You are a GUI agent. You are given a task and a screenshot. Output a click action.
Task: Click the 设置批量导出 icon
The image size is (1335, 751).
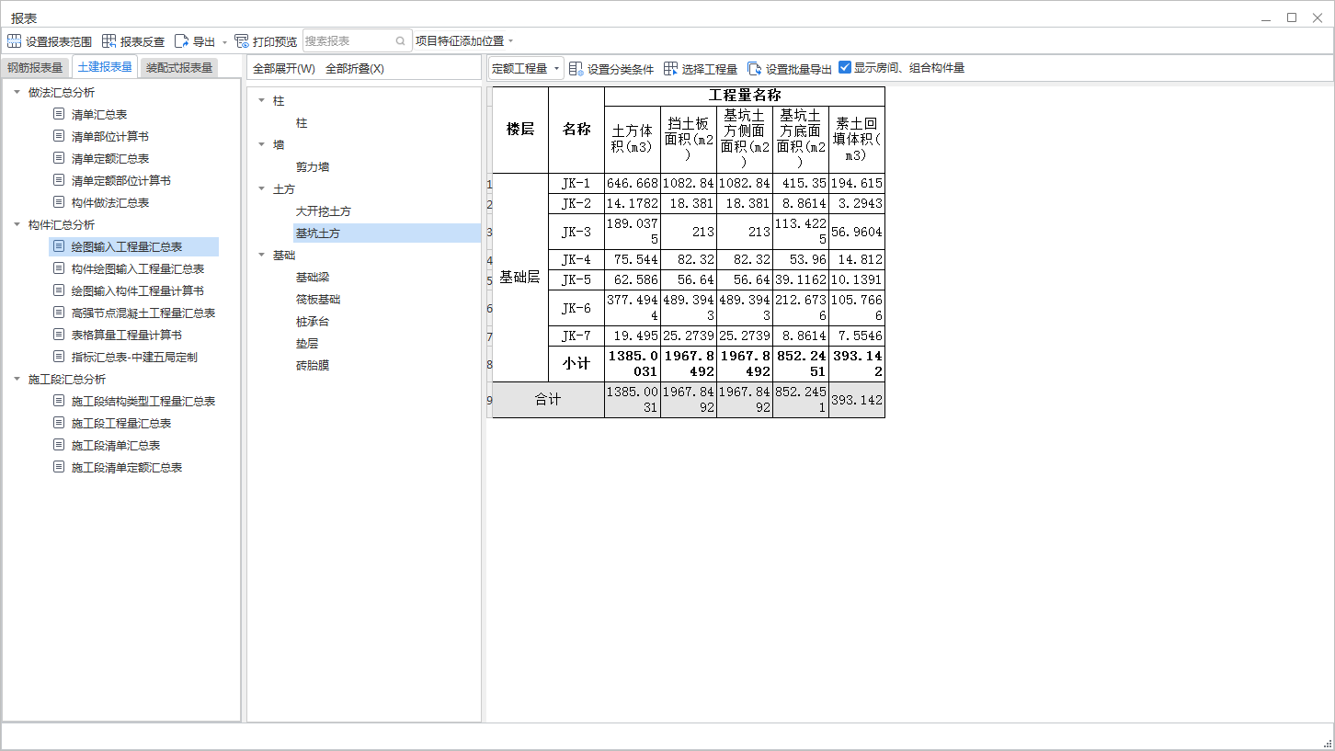tap(754, 69)
